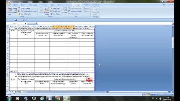Open the Page Layout tab
The height and width of the screenshot is (101, 180).
tap(33, 5)
